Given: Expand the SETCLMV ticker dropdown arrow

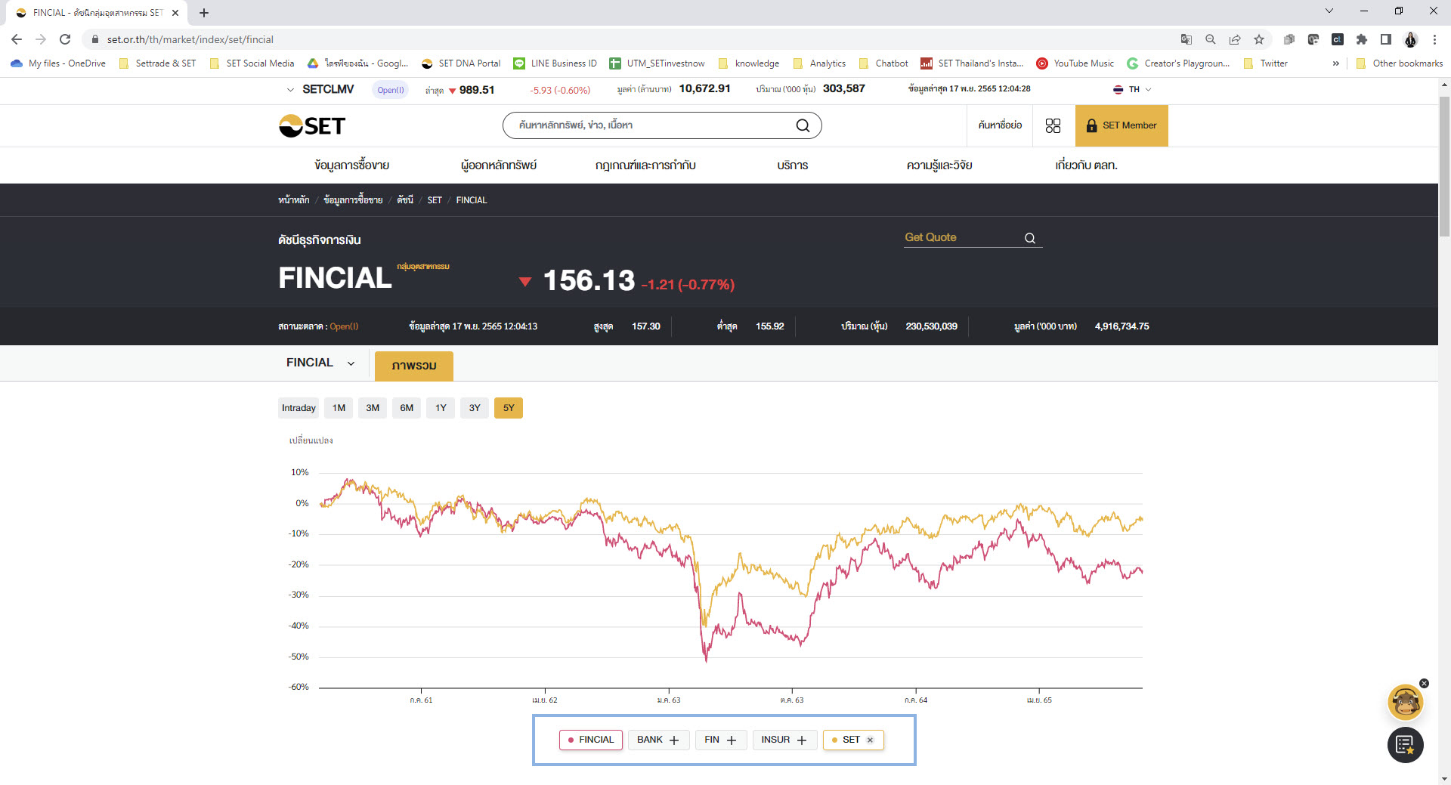Looking at the screenshot, I should [x=290, y=89].
